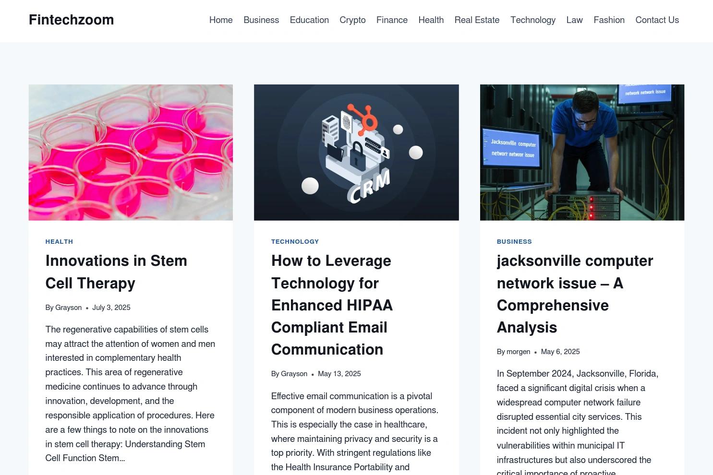The width and height of the screenshot is (713, 475).
Task: Open the pink stem cell dish thumbnail
Action: tap(131, 153)
